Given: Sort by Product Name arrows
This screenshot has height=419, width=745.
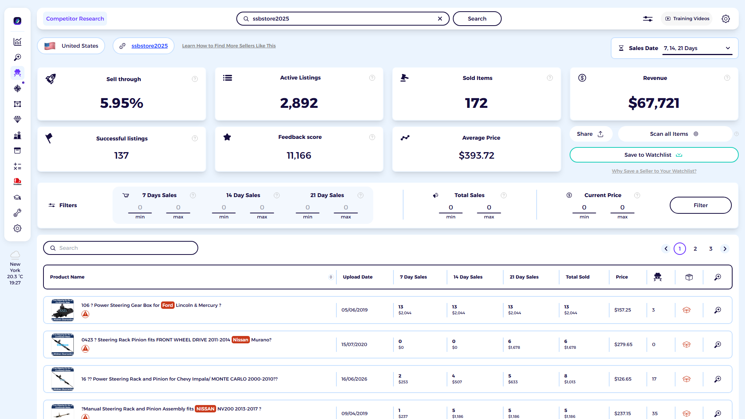Looking at the screenshot, I should (x=331, y=277).
